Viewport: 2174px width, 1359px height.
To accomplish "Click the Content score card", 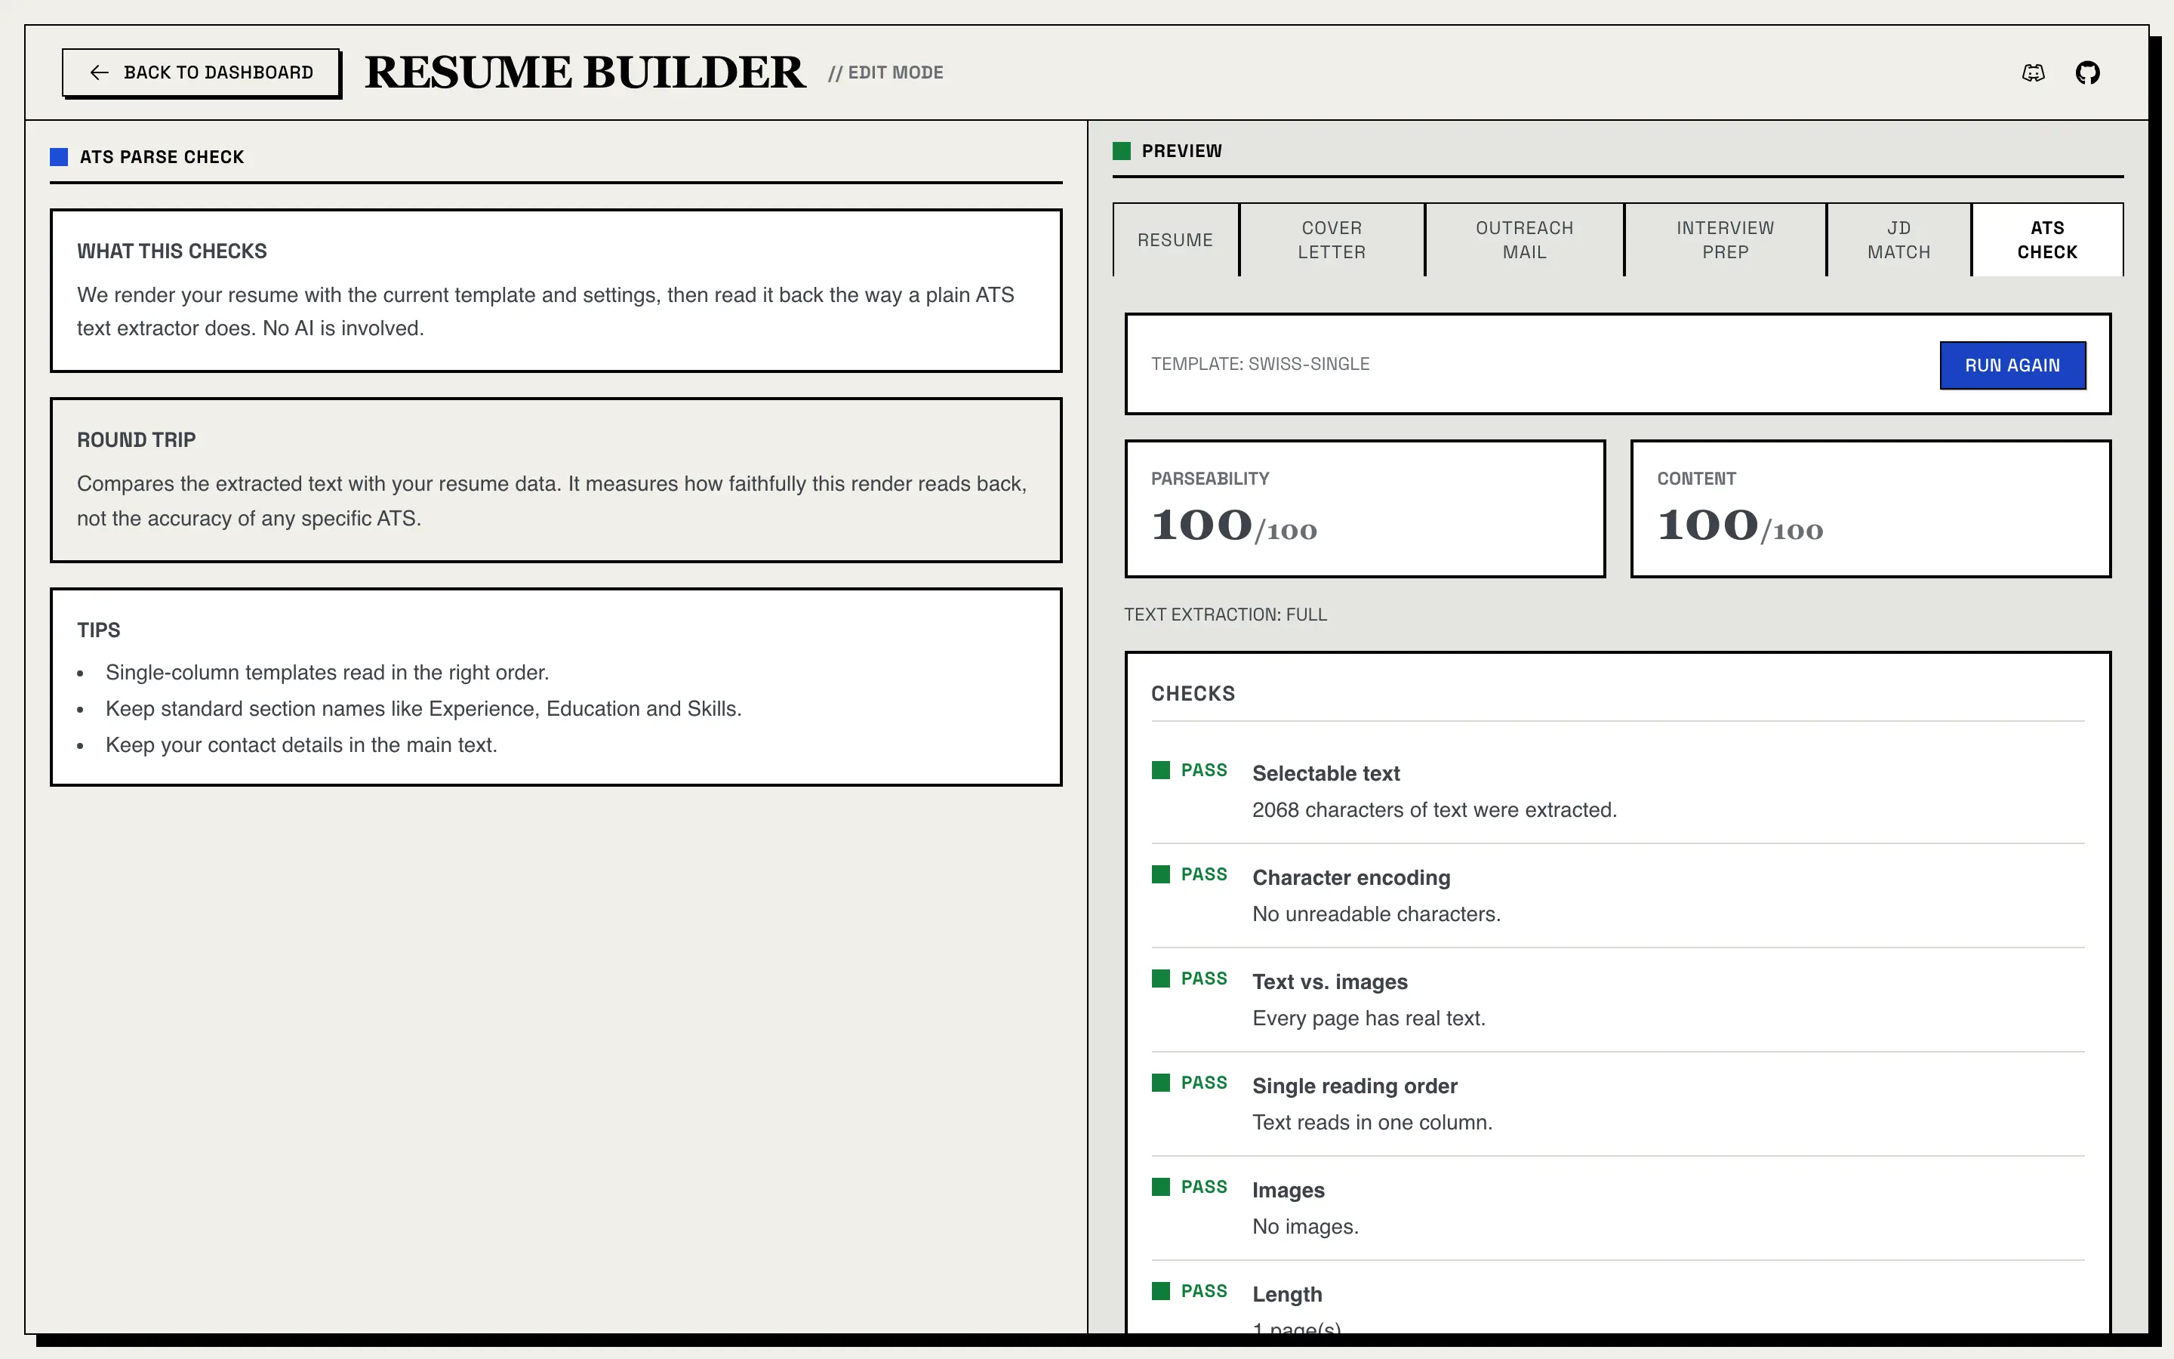I will pyautogui.click(x=1871, y=509).
